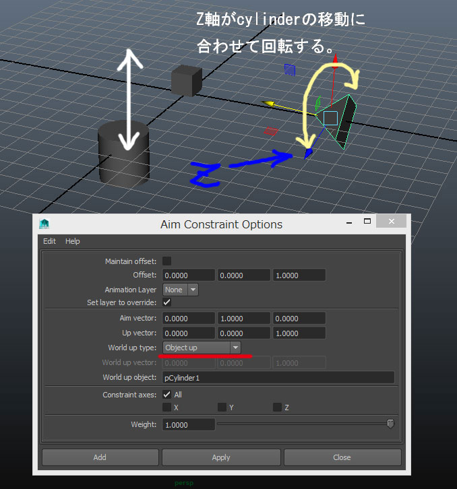
Task: Click the Up vector Z field
Action: 299,333
